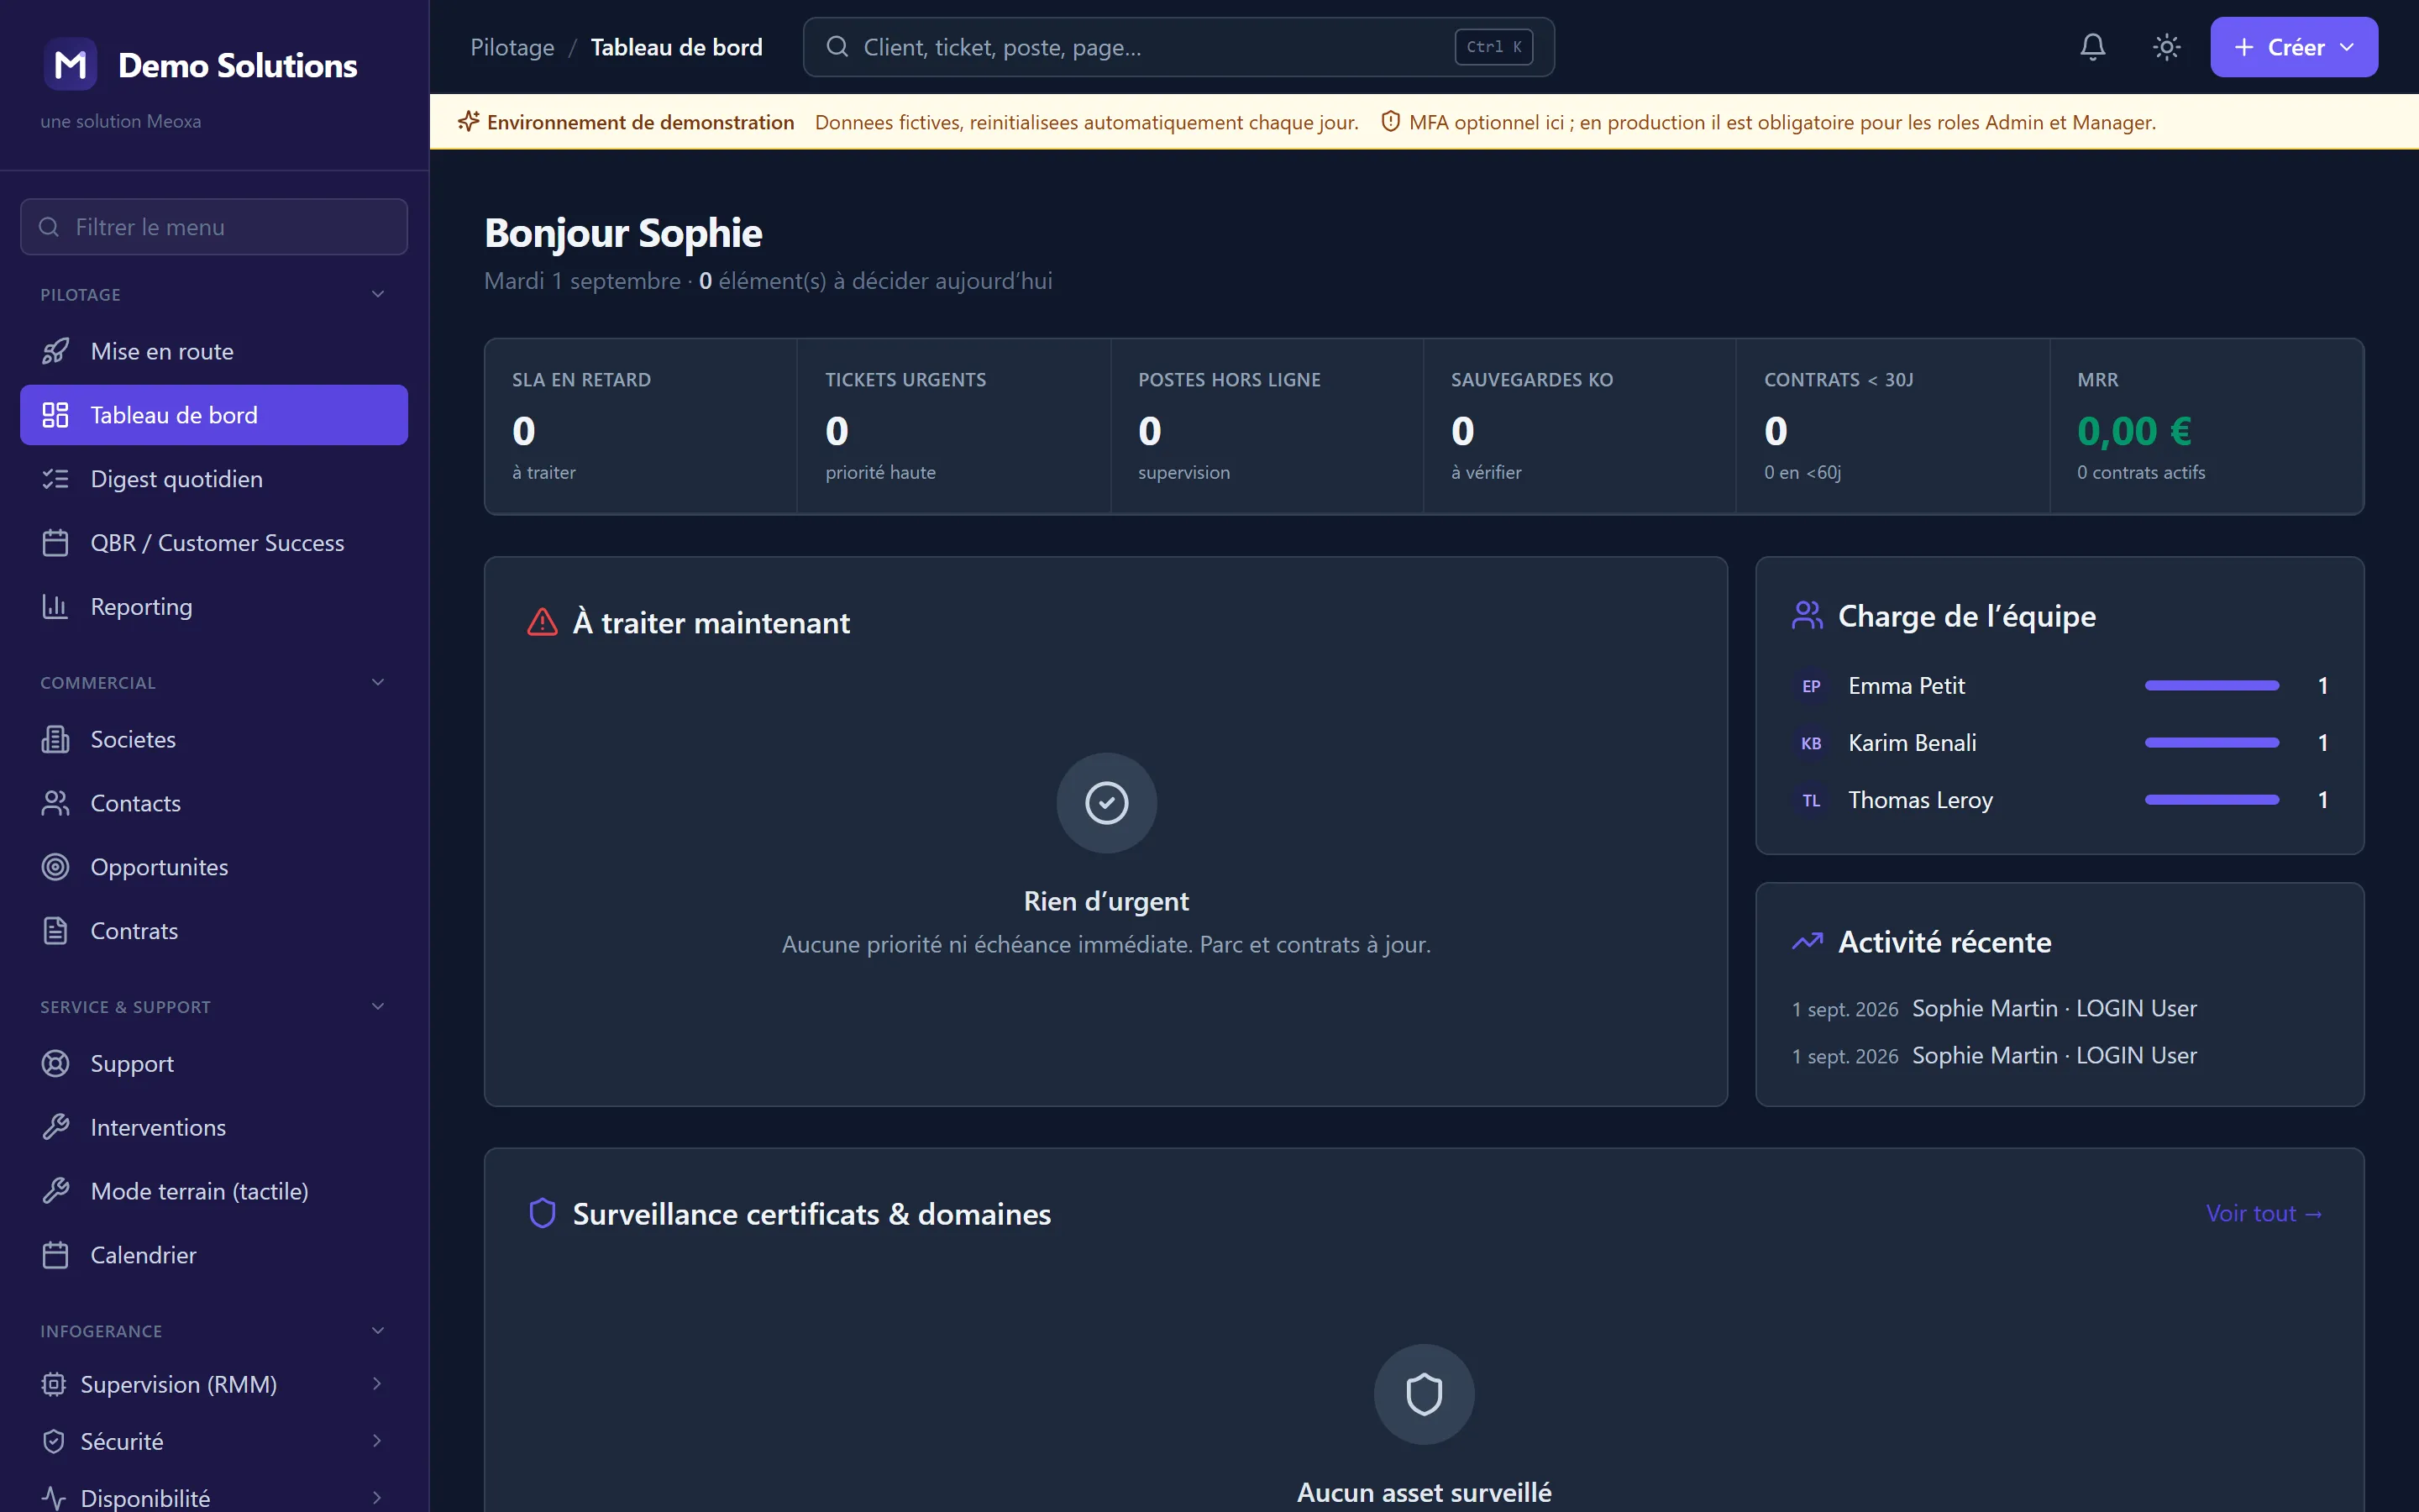Click the QBR / Customer Success calendar icon
The image size is (2419, 1512).
[x=56, y=543]
